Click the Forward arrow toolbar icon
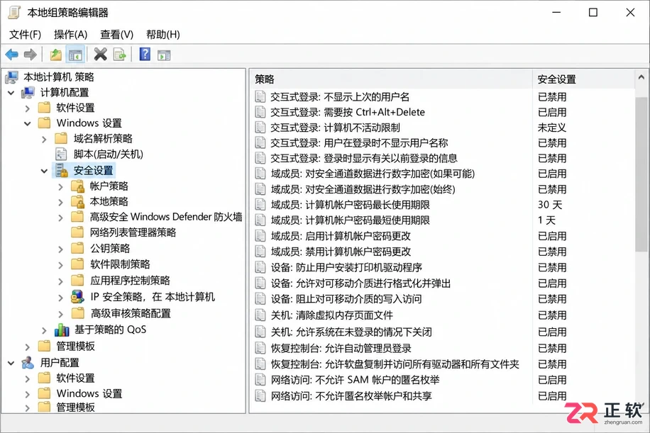 pos(31,55)
